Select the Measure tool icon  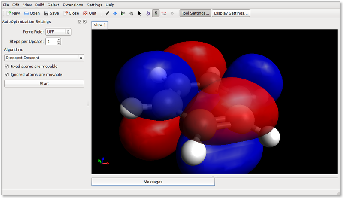pos(164,13)
